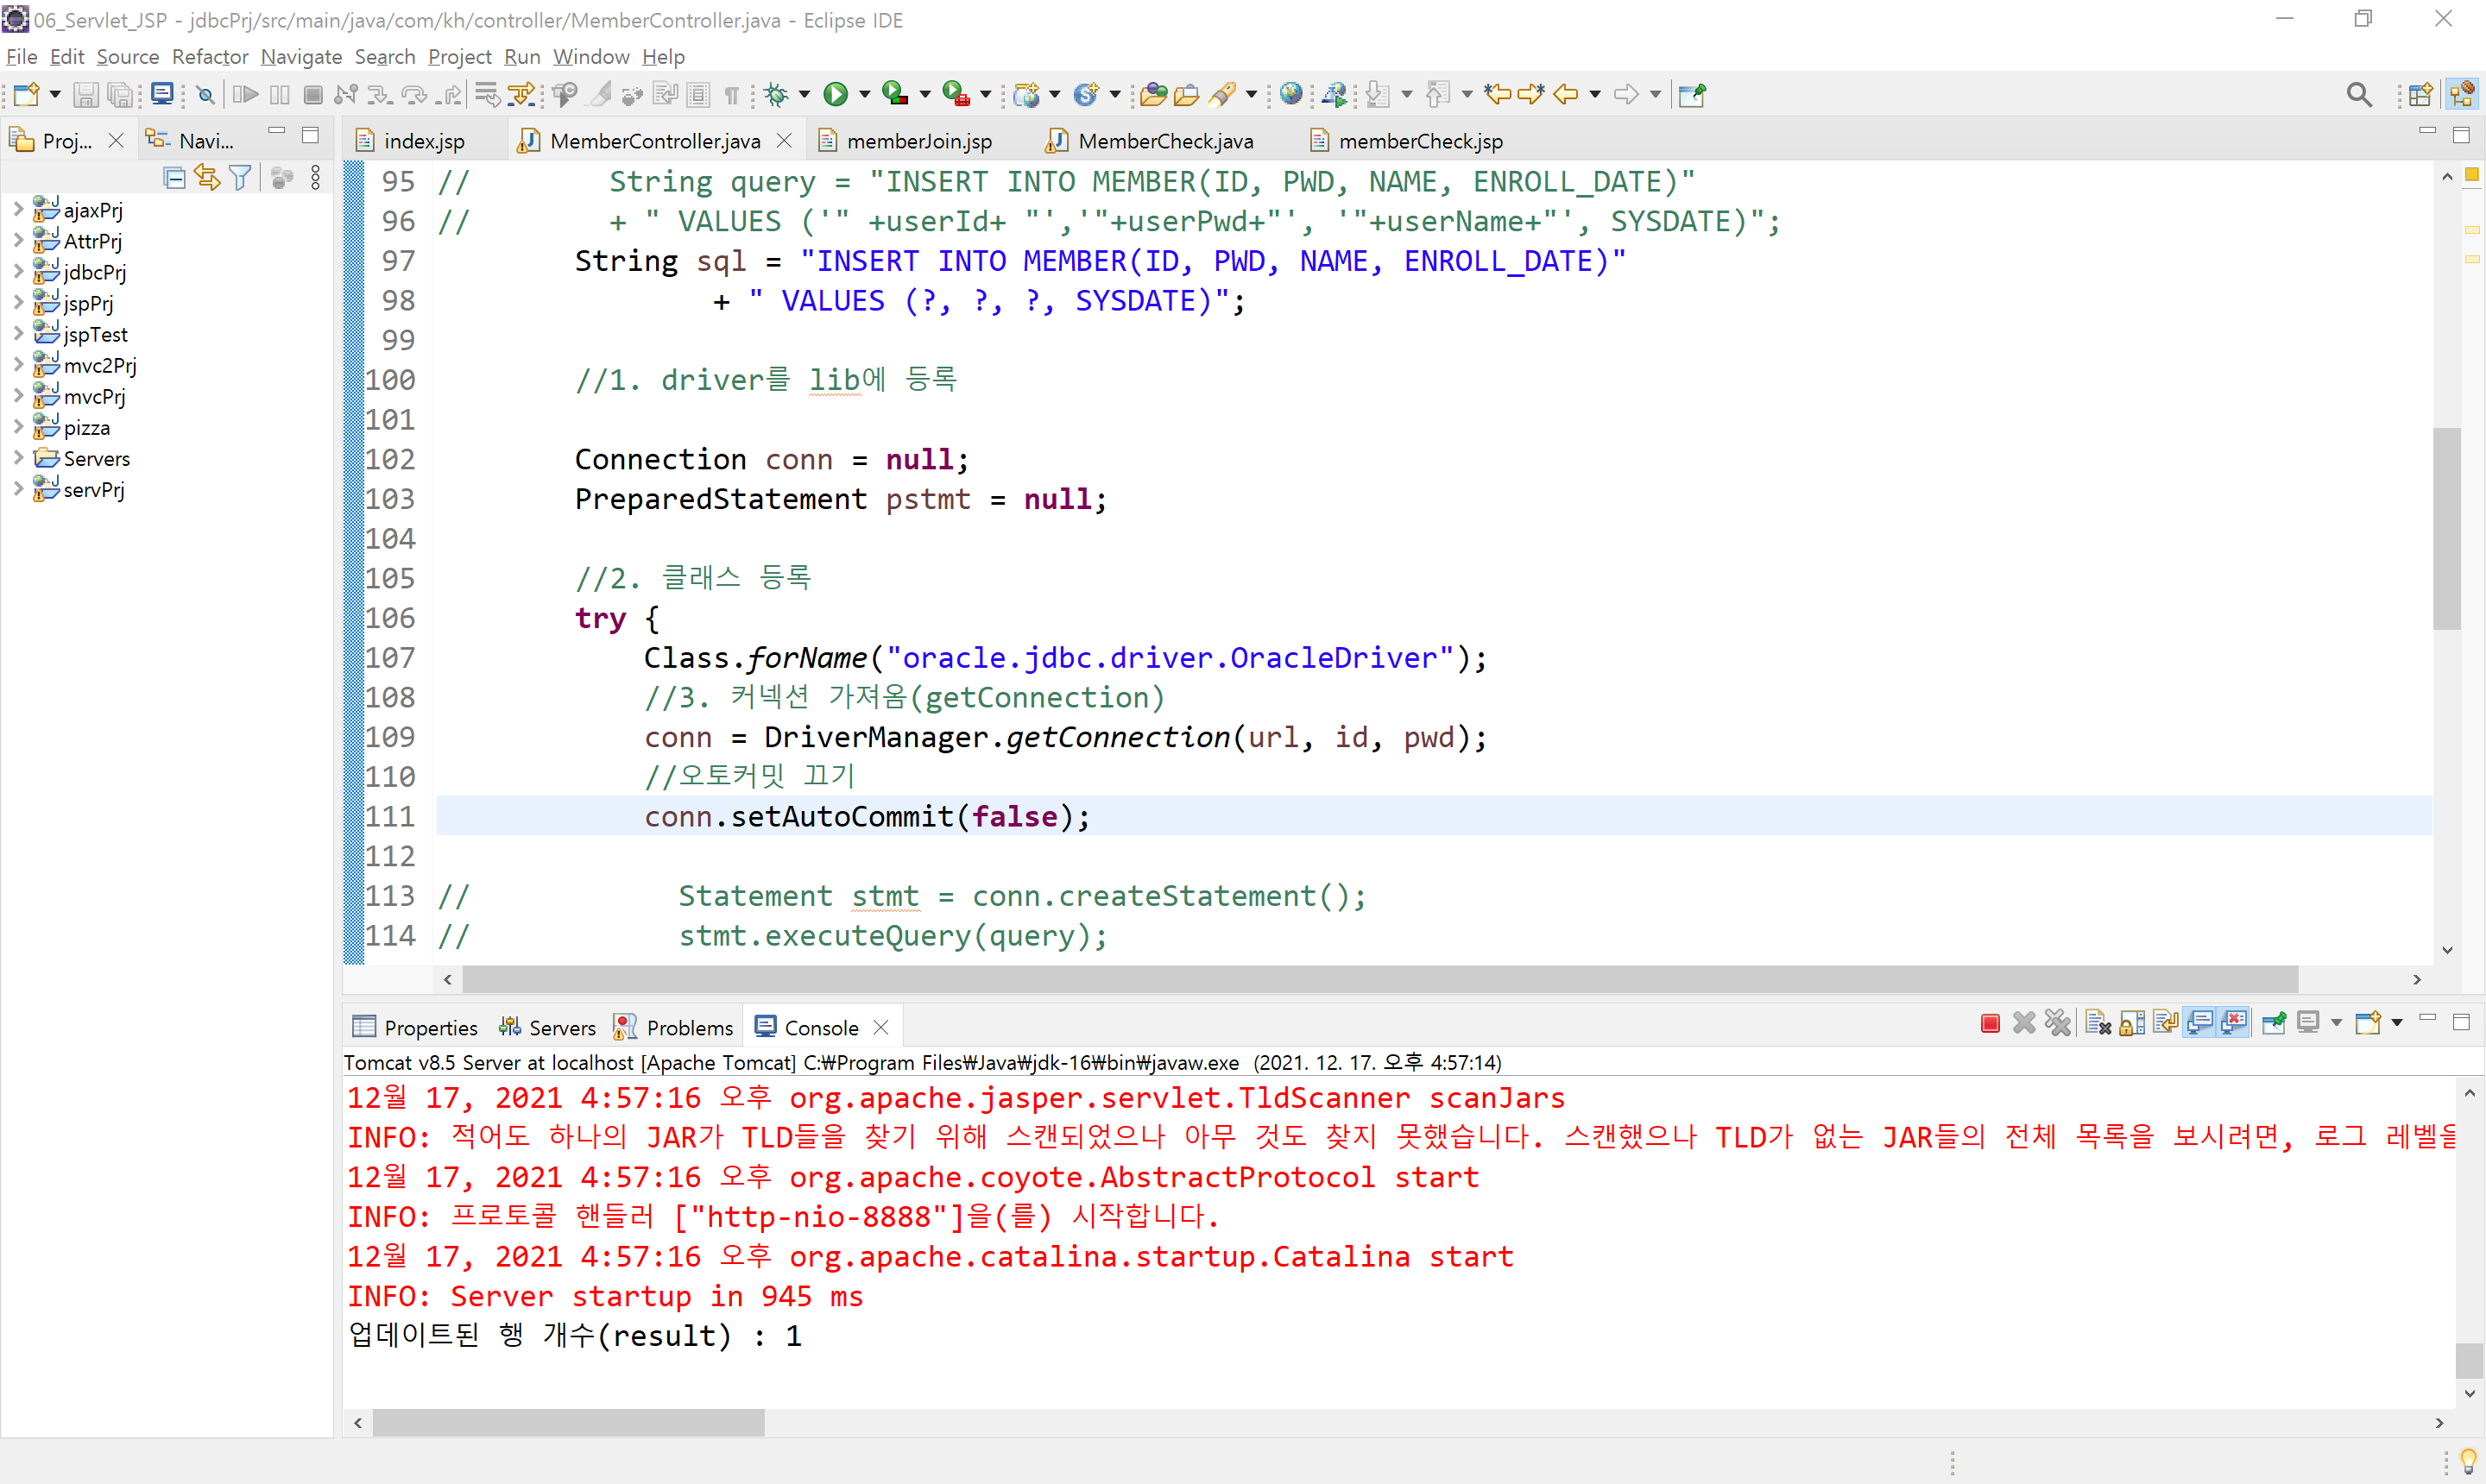Open the terminal icon in toolbar
This screenshot has height=1484, width=2486.
(162, 94)
